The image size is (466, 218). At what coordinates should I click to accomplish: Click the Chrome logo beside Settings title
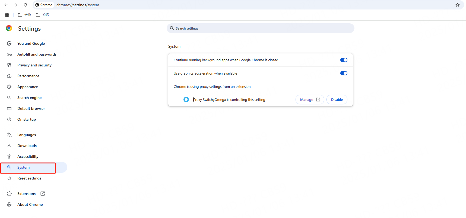(x=9, y=28)
